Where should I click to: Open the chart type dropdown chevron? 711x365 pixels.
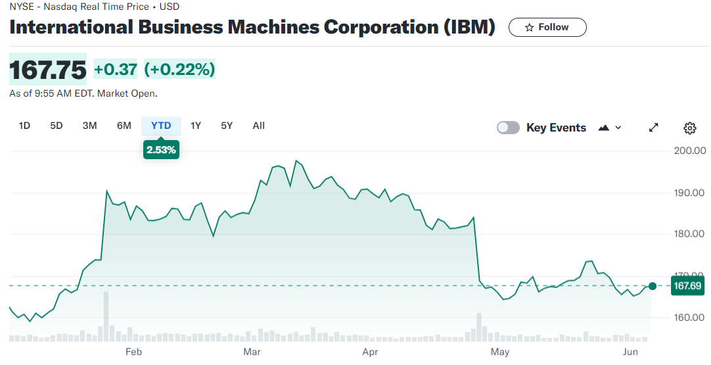click(x=618, y=128)
